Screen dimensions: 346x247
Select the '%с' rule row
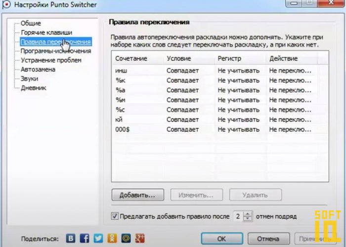pos(220,110)
